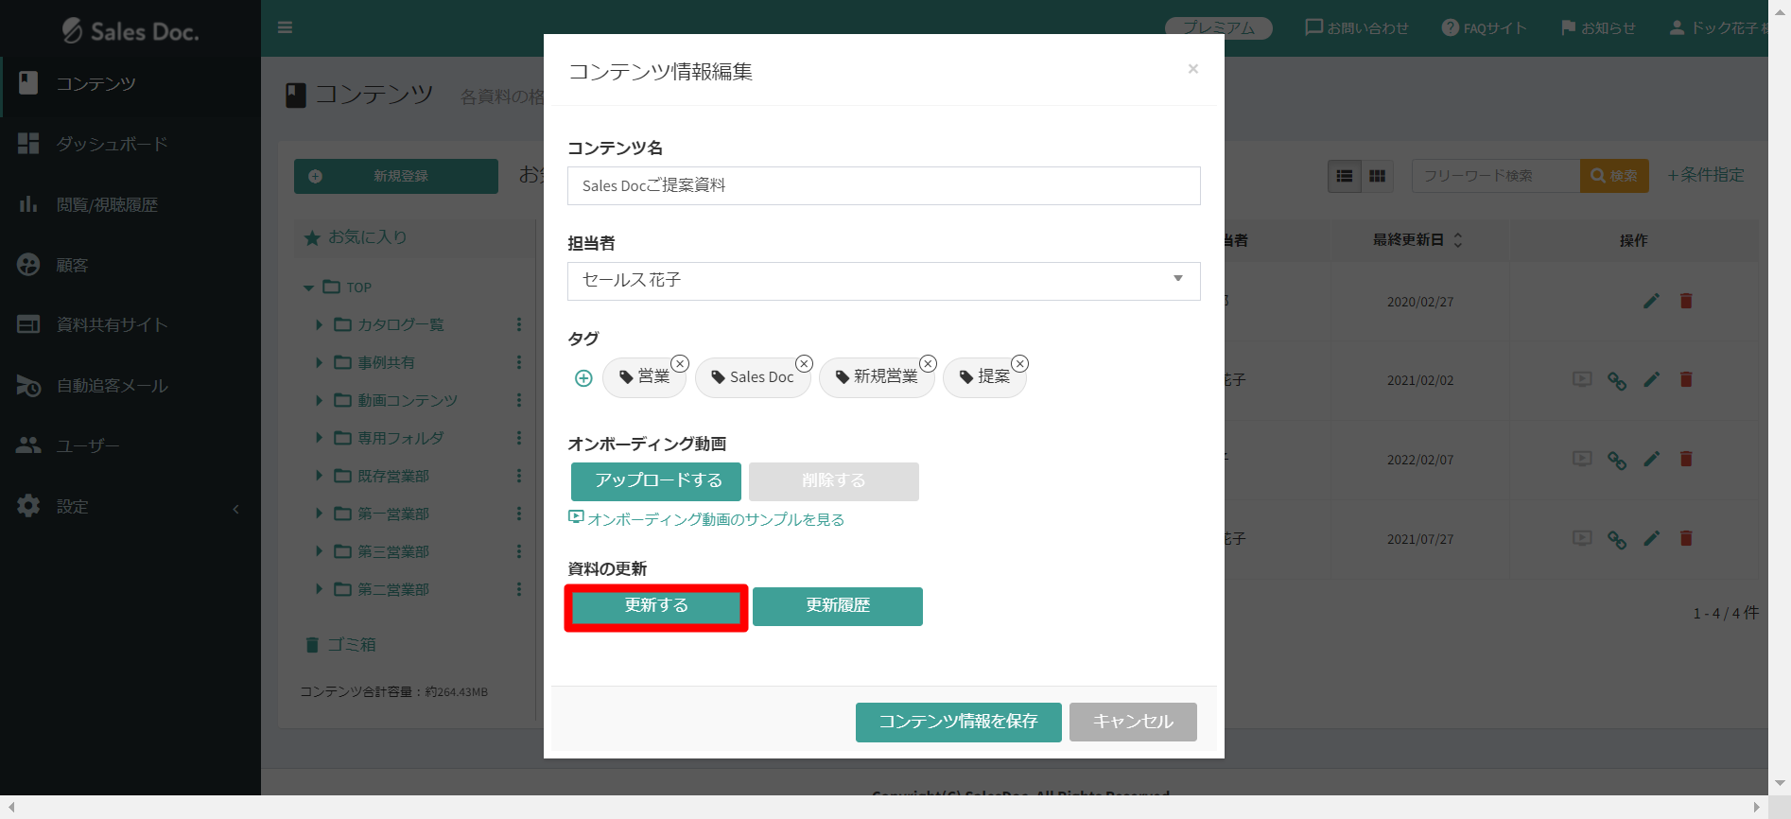Open the ユーザー sidebar item
Screen dimensions: 1791x819
(x=130, y=445)
